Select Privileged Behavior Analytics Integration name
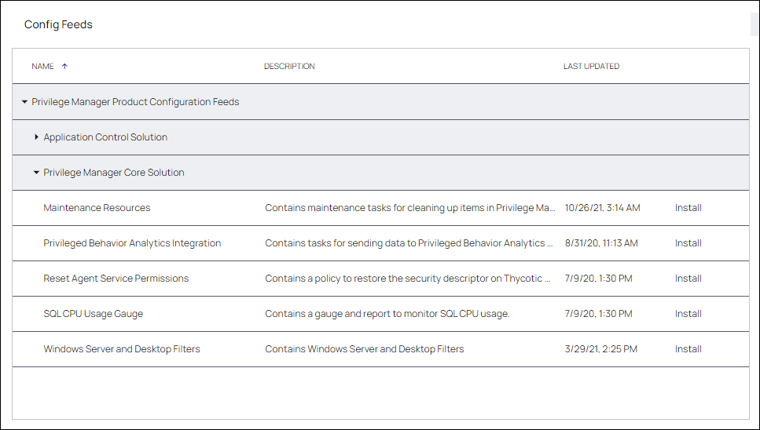This screenshot has width=760, height=430. click(132, 243)
